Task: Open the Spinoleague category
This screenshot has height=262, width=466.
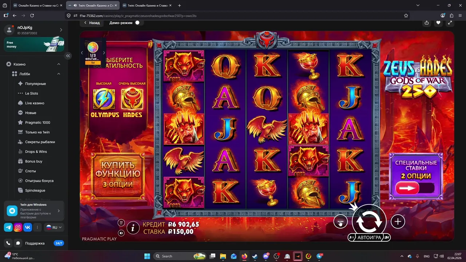Action: click(35, 190)
